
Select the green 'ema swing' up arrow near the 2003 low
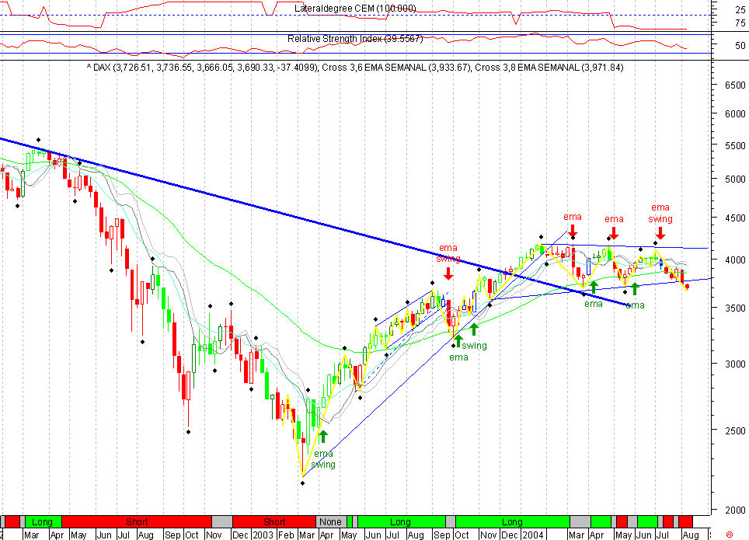tap(322, 435)
